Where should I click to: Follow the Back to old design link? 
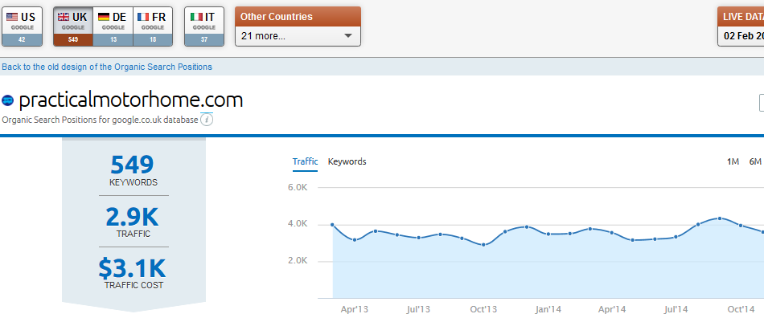click(x=107, y=67)
